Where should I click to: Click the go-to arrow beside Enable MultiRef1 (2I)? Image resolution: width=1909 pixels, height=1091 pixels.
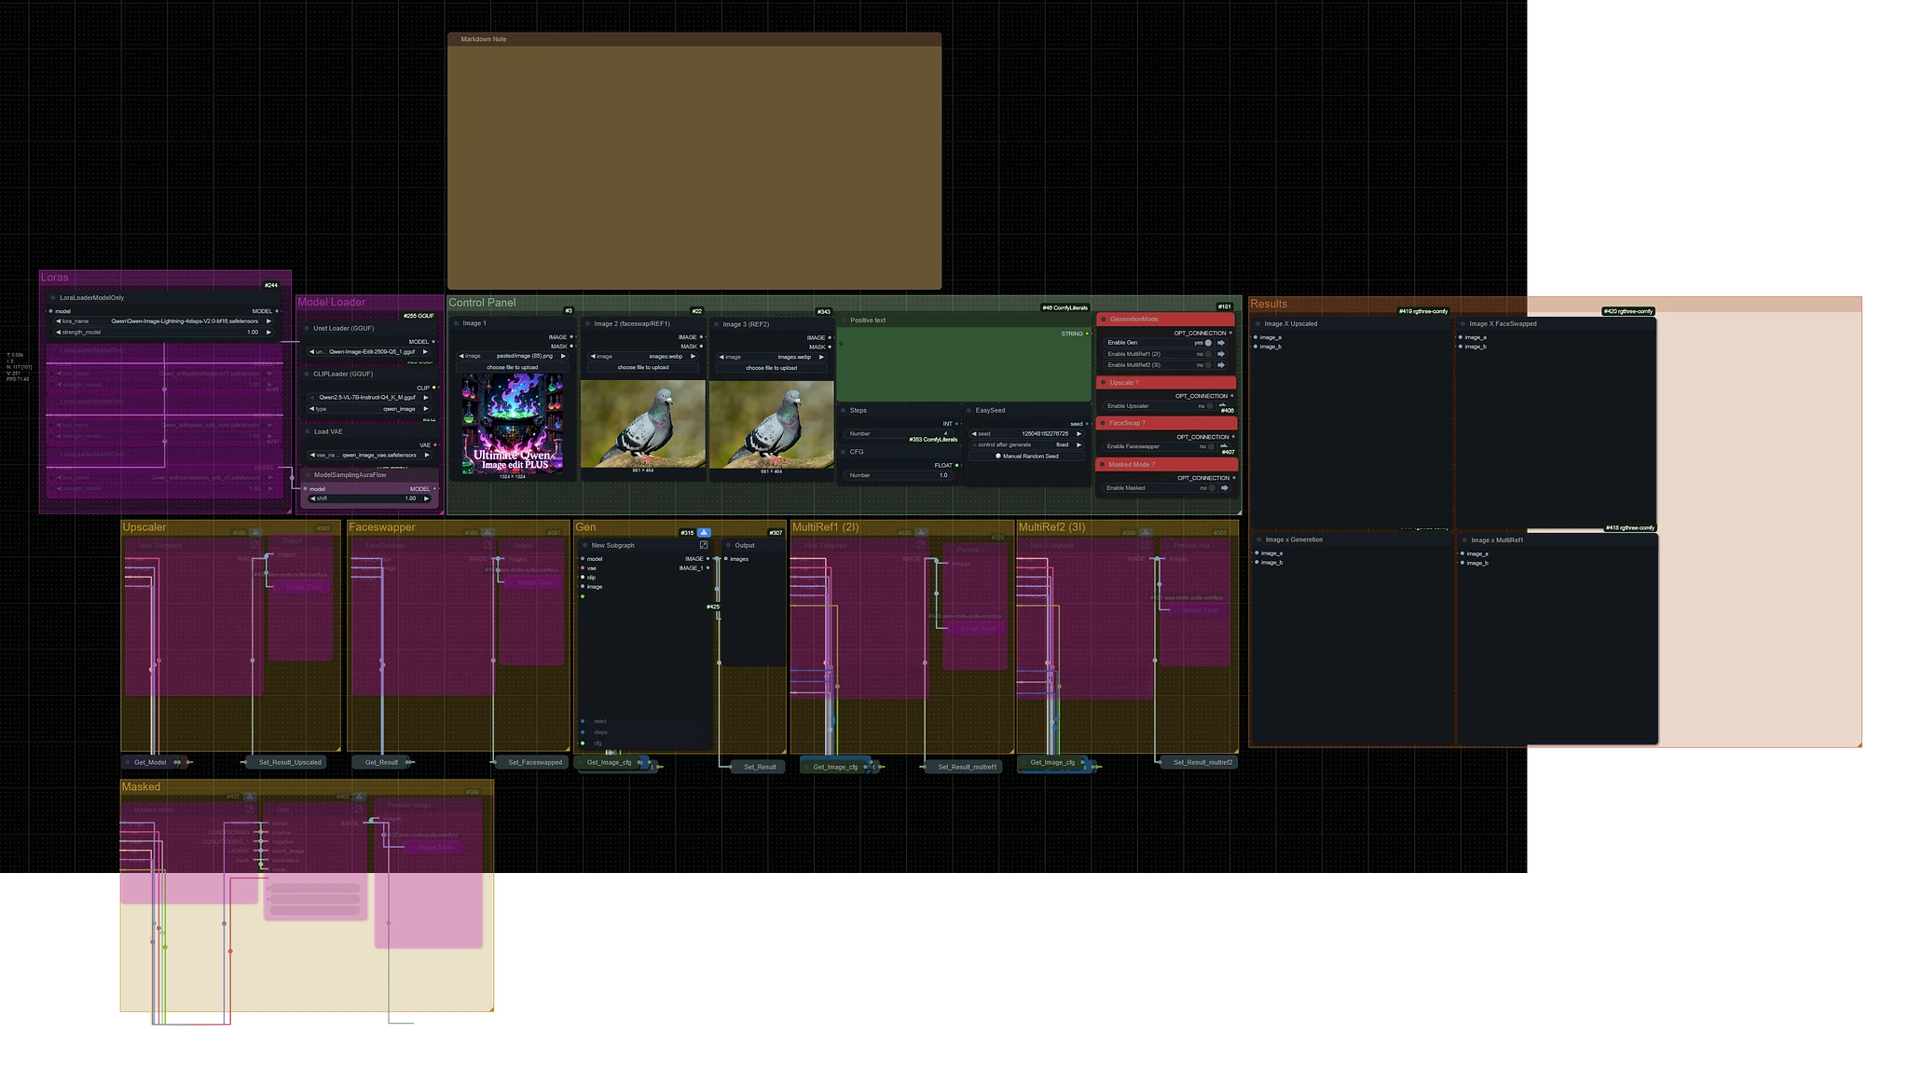(x=1221, y=354)
